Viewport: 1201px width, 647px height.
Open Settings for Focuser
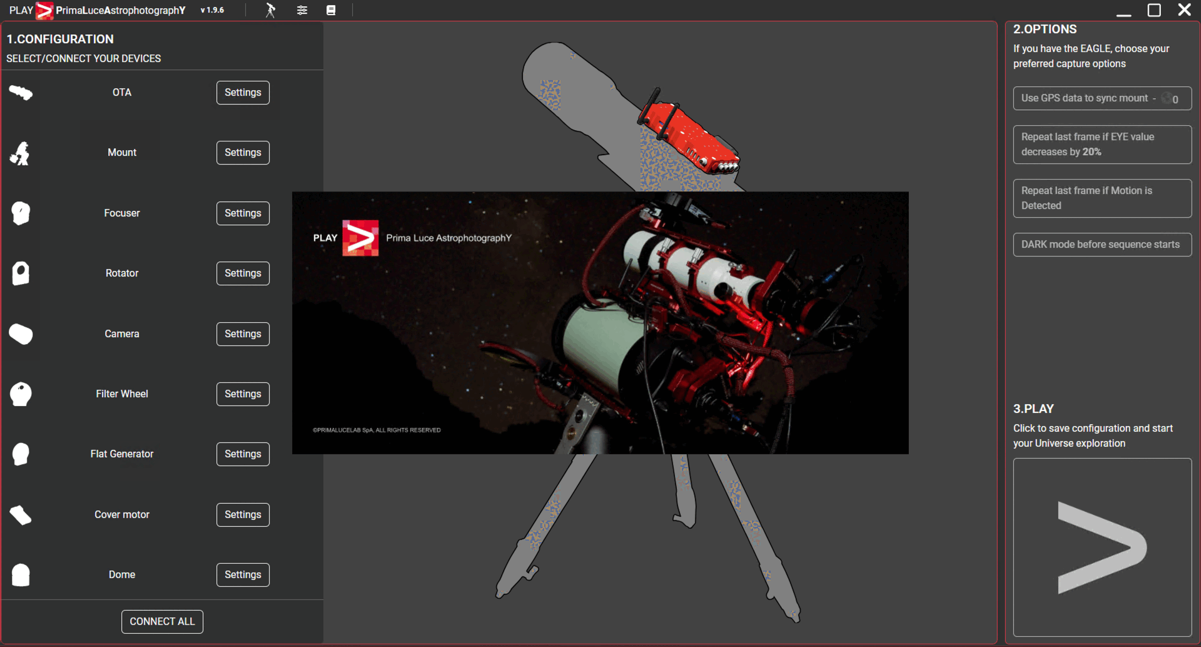coord(243,213)
